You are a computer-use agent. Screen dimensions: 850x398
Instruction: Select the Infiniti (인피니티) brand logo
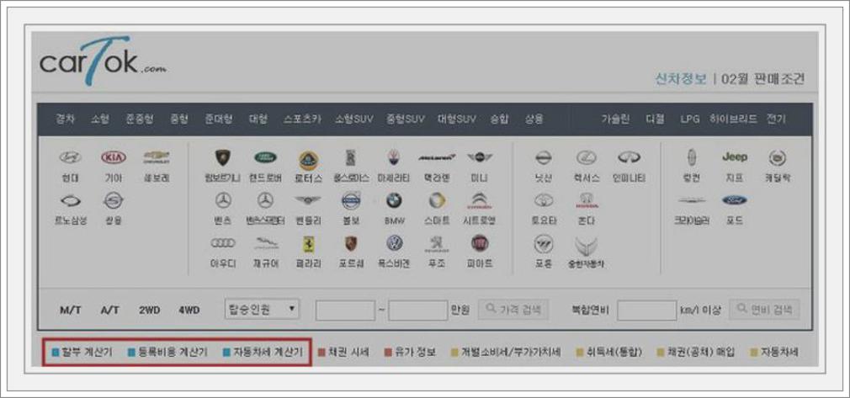coord(629,157)
